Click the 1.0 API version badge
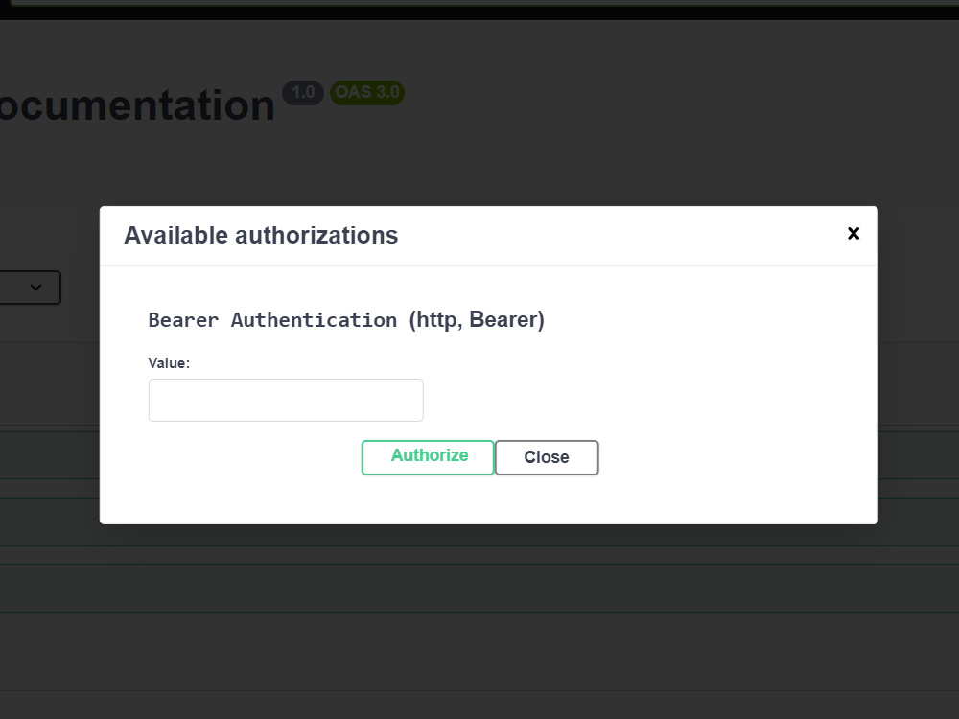The height and width of the screenshot is (719, 959). coord(303,92)
